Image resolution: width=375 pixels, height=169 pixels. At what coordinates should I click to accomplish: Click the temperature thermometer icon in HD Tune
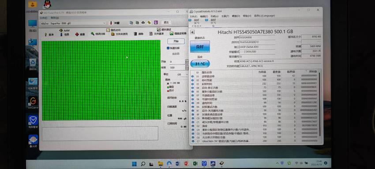point(111,23)
